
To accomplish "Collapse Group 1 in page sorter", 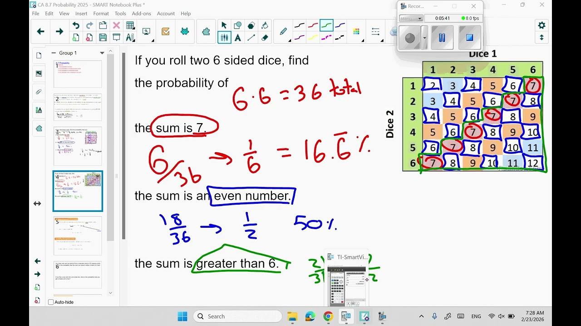I will 54,53.
